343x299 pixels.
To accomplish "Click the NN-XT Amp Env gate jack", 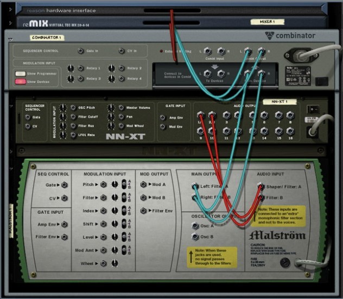I will [162, 118].
